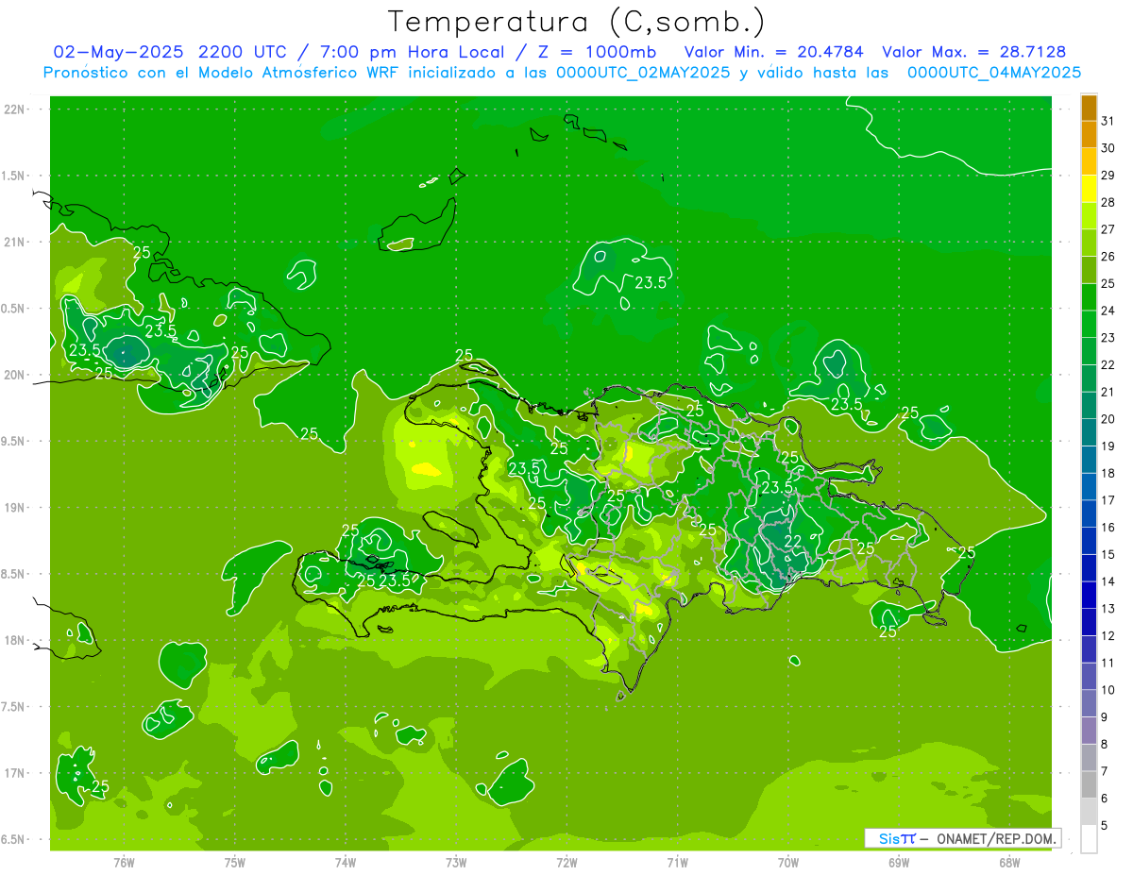1133x875 pixels.
Task: Click the "21N" latitude label
Action: click(16, 242)
